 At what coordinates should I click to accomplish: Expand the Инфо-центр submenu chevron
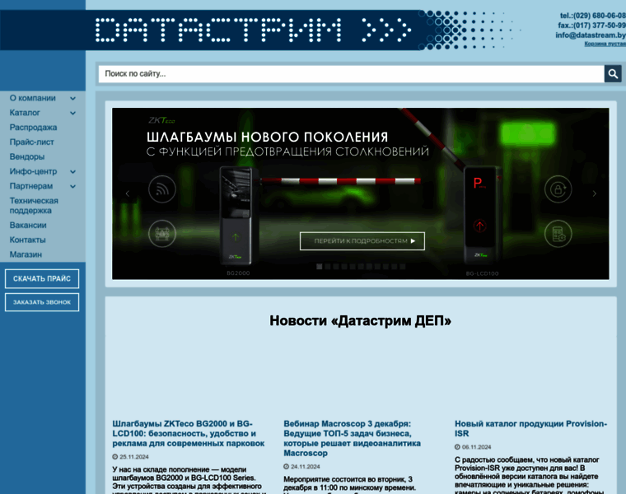pos(72,171)
